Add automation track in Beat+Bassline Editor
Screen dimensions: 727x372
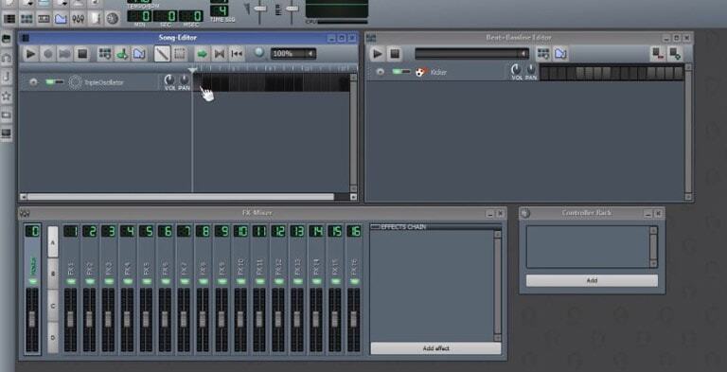[x=560, y=54]
